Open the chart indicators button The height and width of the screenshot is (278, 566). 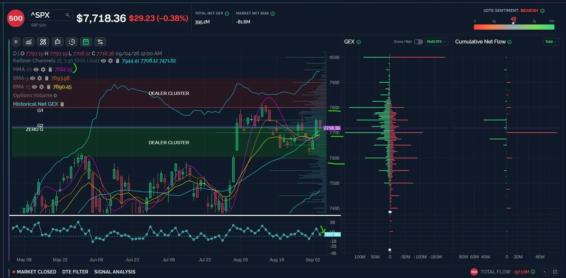click(x=29, y=42)
